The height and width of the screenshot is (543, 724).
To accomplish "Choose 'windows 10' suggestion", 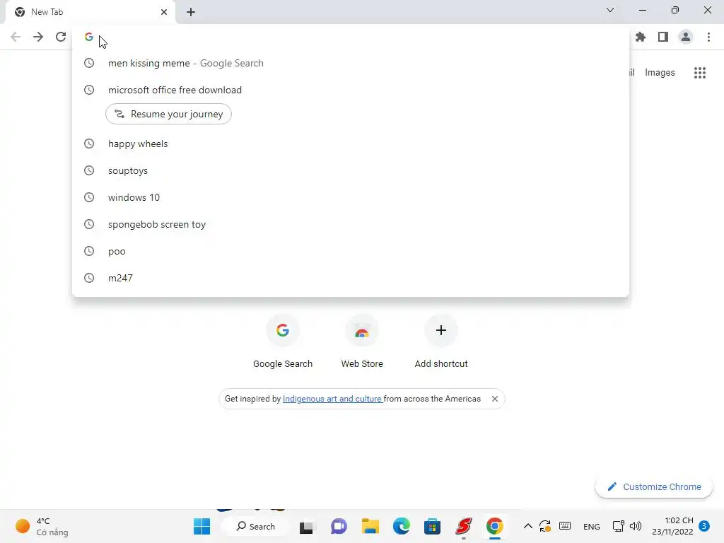I will click(351, 197).
